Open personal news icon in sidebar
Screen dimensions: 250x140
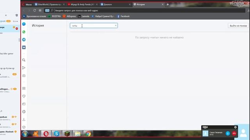(24, 104)
